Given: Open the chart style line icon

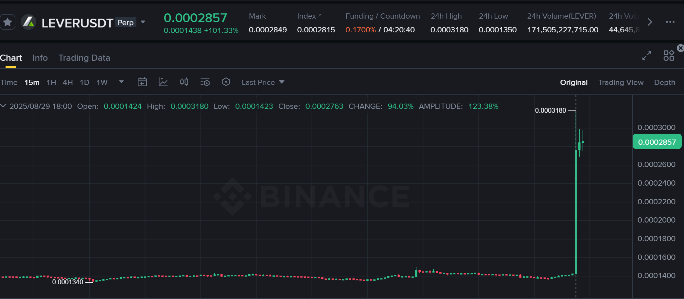Looking at the screenshot, I should [x=163, y=82].
